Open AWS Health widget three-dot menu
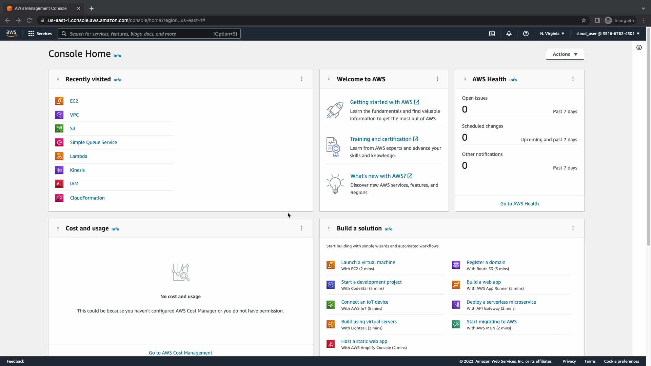The image size is (651, 366). [573, 79]
